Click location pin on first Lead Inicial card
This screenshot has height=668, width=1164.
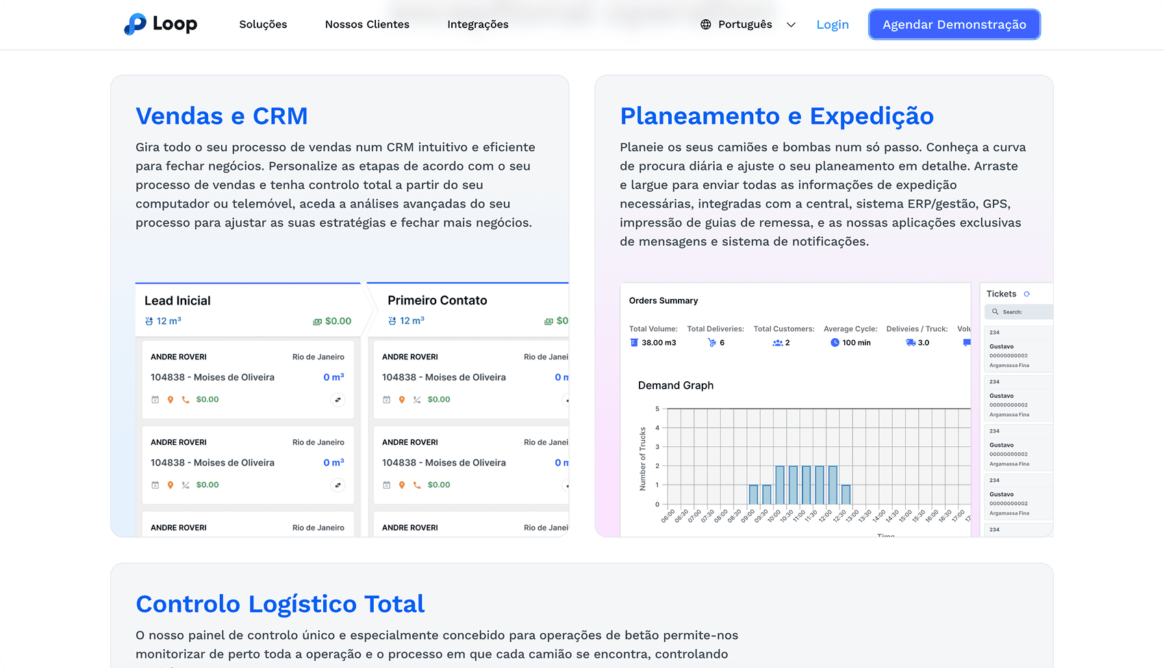pos(170,400)
